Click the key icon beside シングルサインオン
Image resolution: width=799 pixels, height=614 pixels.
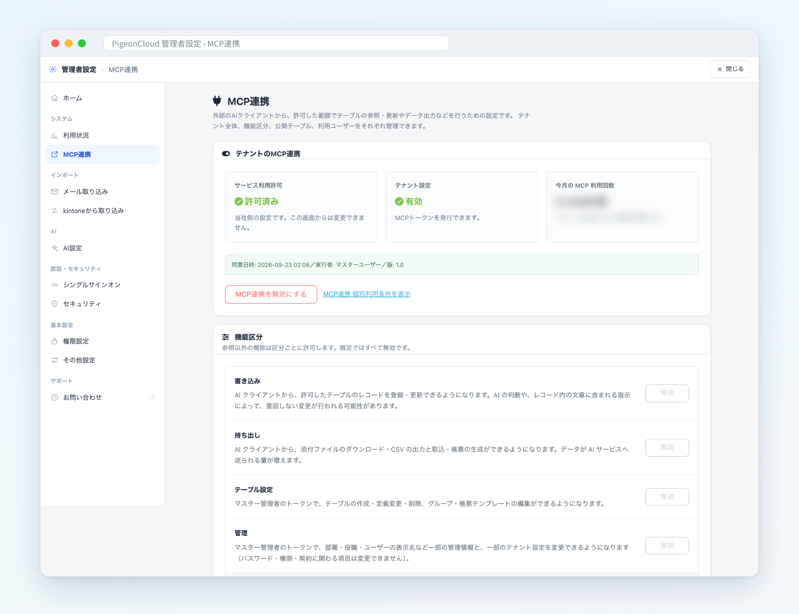(55, 285)
